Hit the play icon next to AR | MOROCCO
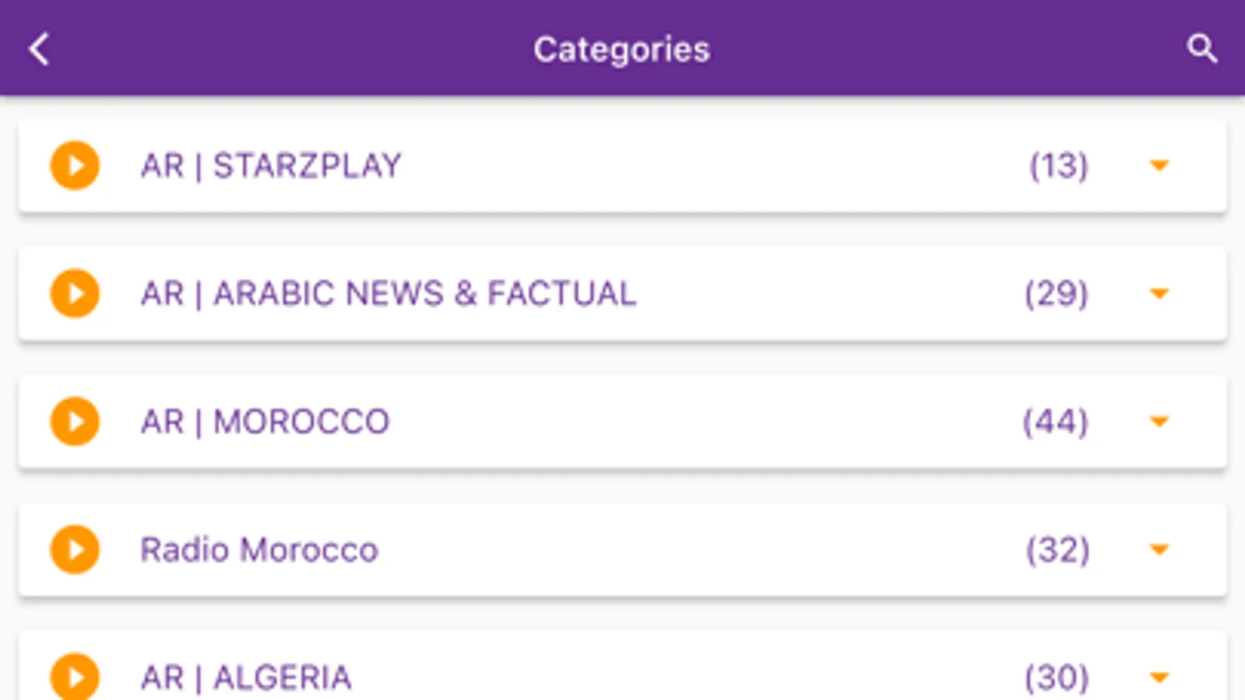Image resolution: width=1245 pixels, height=700 pixels. tap(75, 422)
